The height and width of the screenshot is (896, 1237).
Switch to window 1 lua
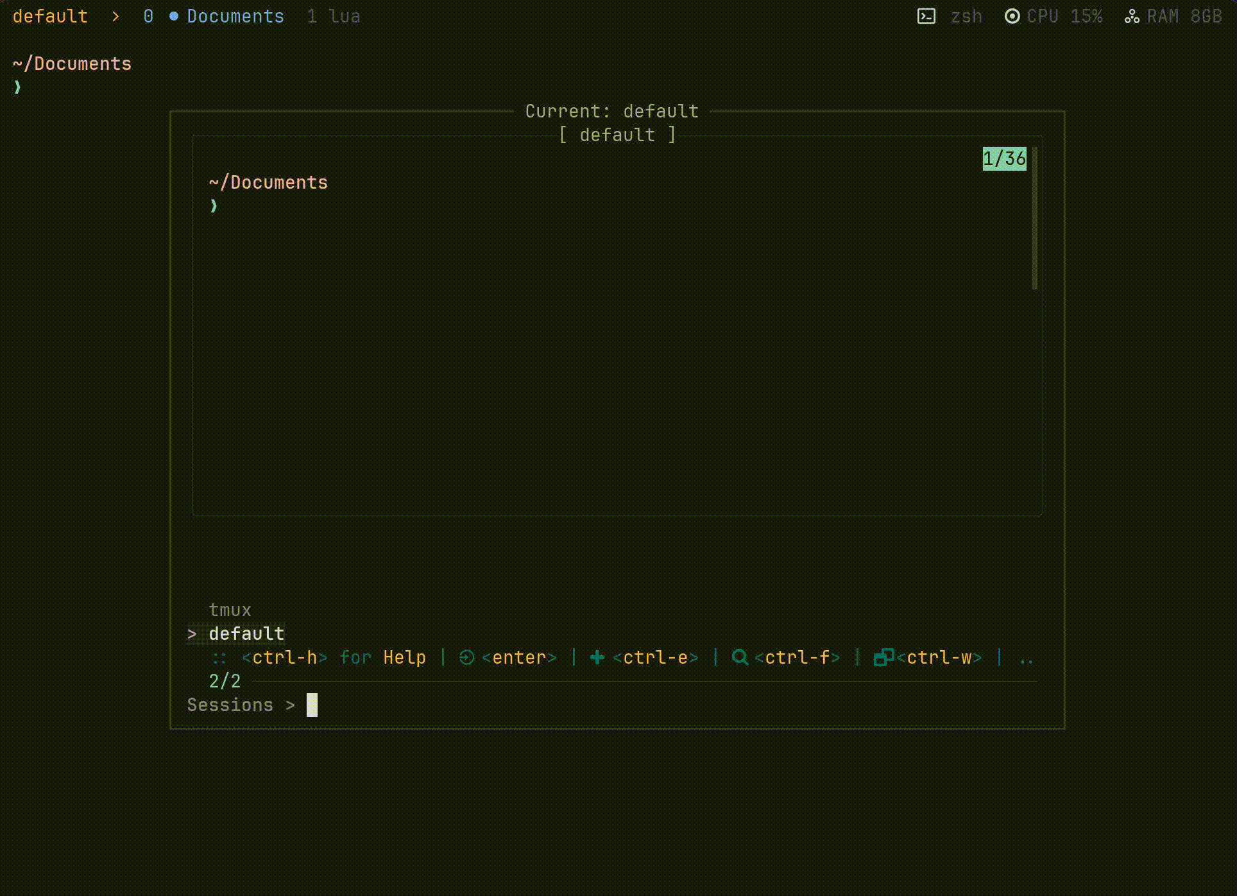(334, 16)
